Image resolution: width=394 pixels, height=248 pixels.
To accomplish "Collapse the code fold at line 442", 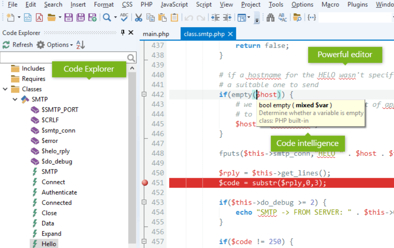I will pos(144,94).
